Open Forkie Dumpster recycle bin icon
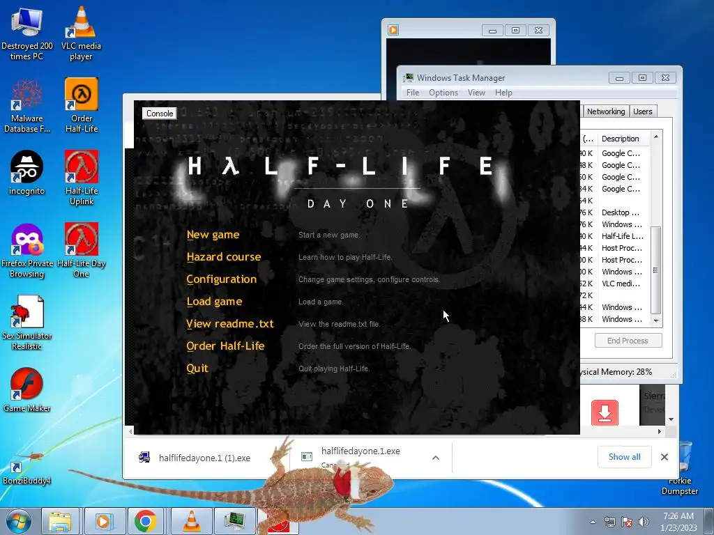 point(680,469)
